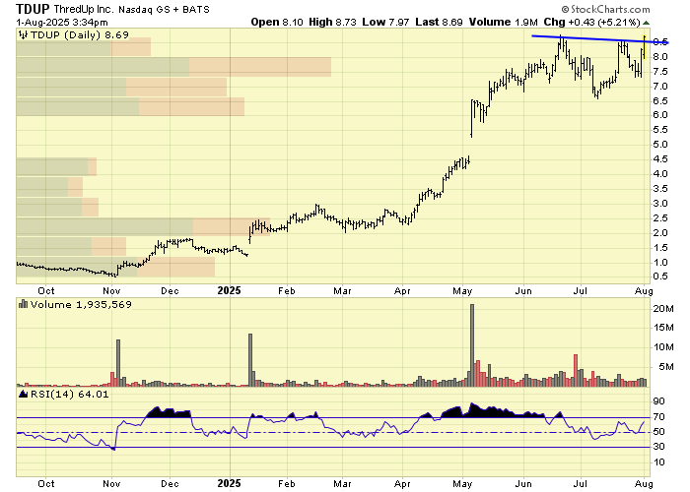Click the 20M volume axis label
Screen dimensions: 690x492
[x=663, y=309]
